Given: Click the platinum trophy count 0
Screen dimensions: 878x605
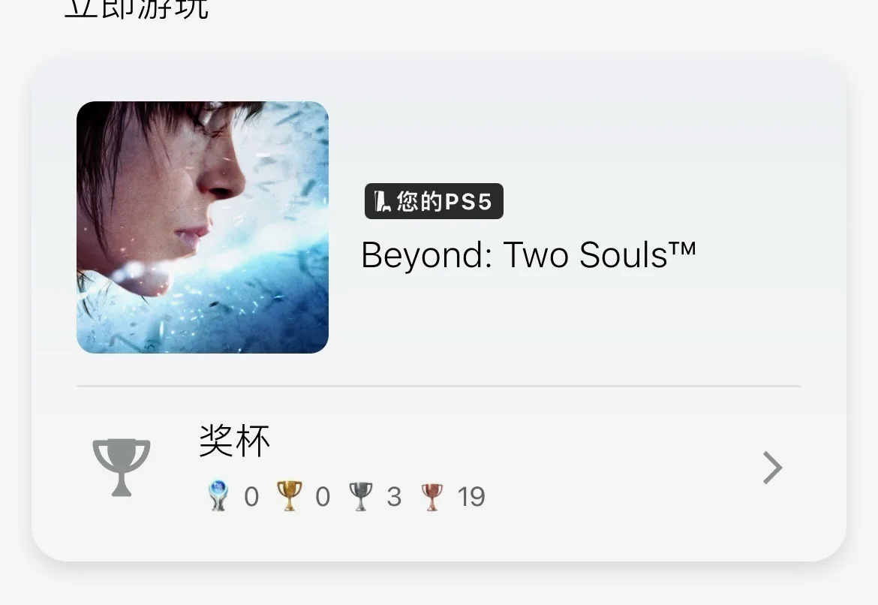Looking at the screenshot, I should point(251,497).
